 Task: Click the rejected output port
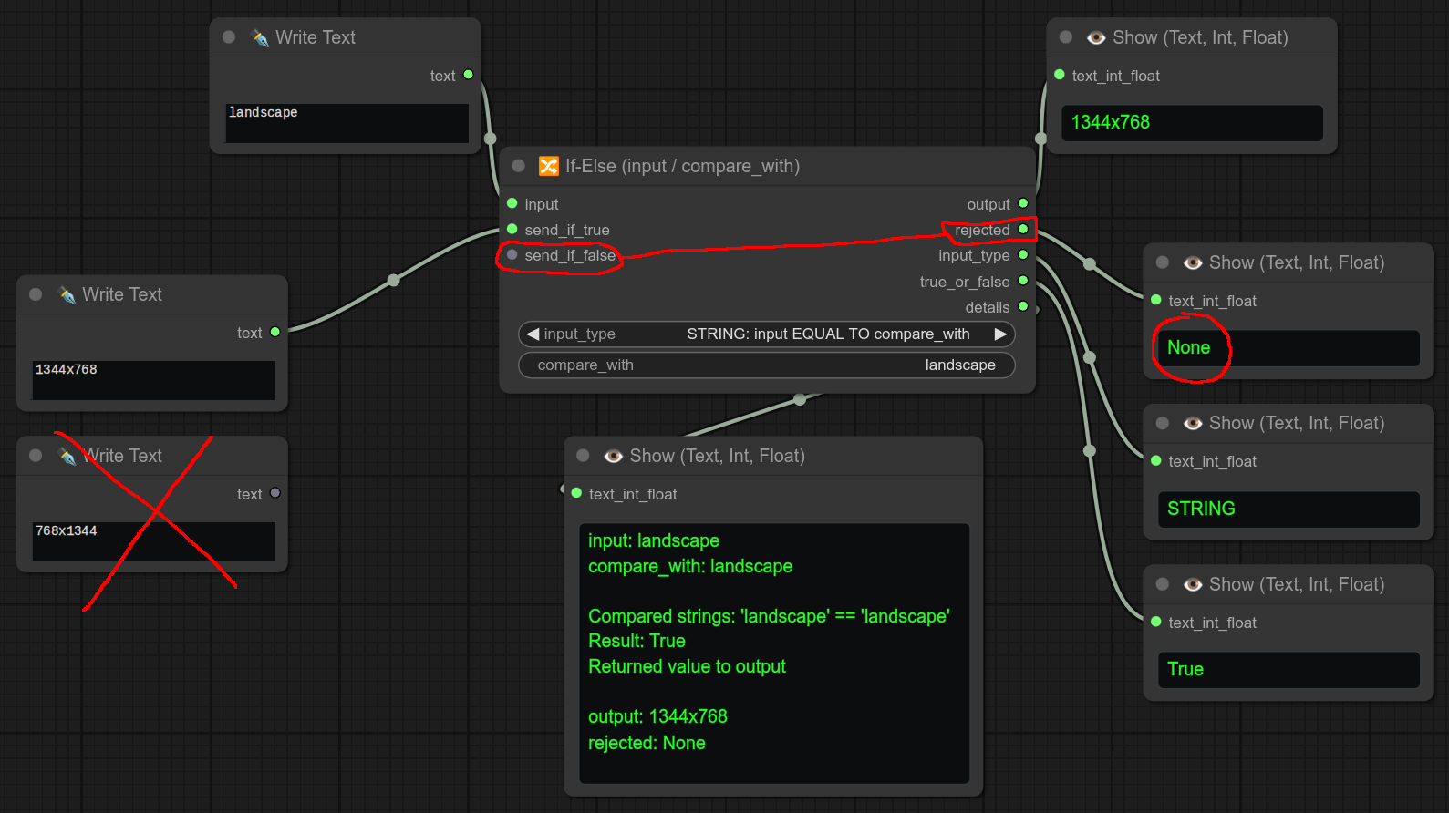(1023, 230)
